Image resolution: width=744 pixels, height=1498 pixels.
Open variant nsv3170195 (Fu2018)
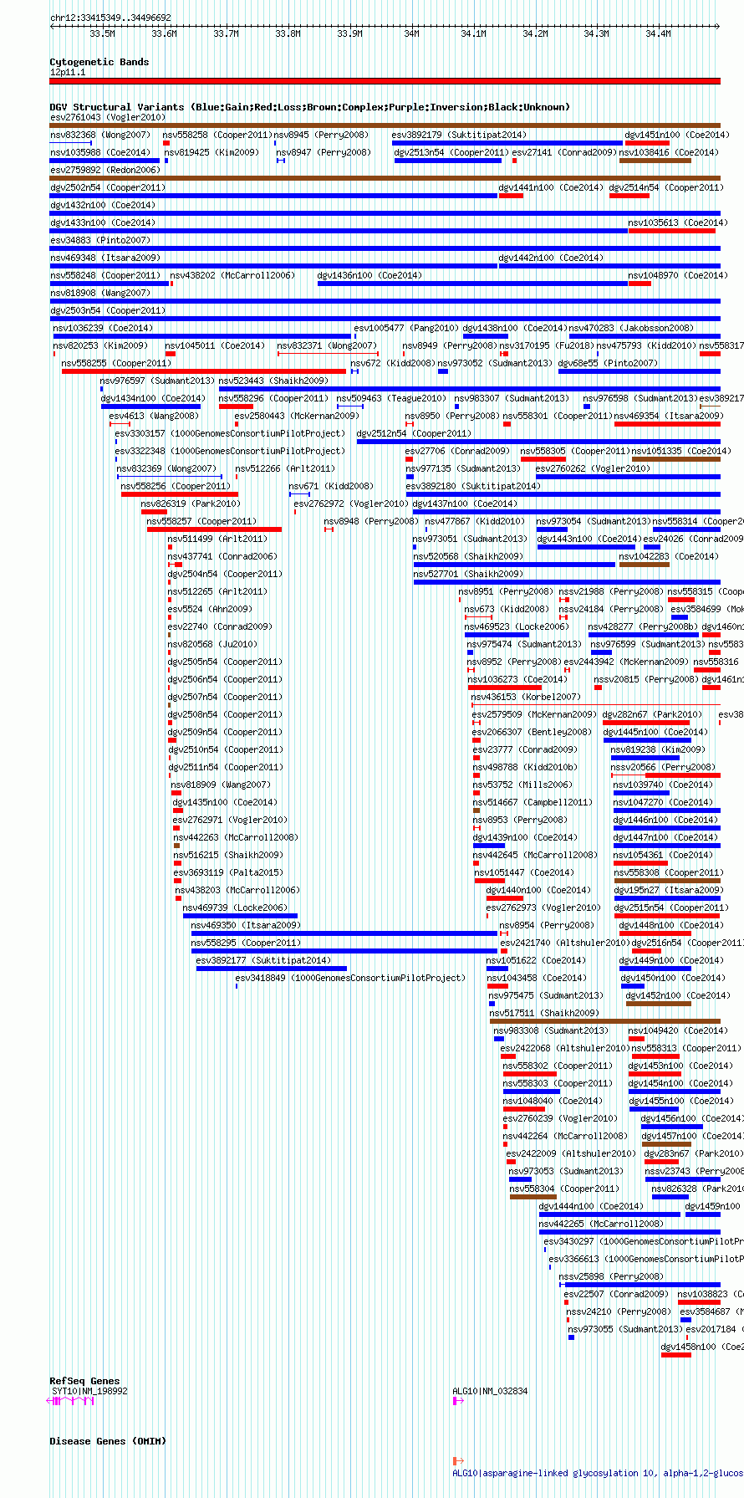point(547,345)
